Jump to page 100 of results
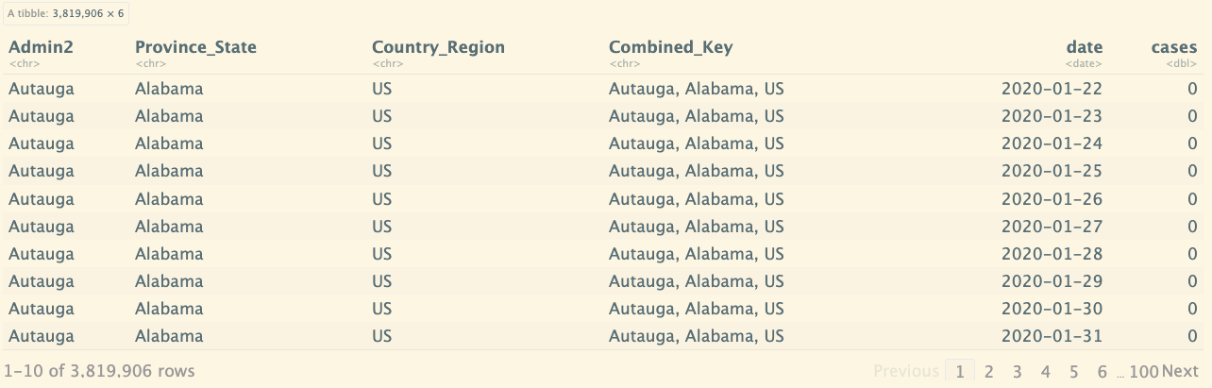Screen dimensions: 1212x388 click(x=1143, y=371)
